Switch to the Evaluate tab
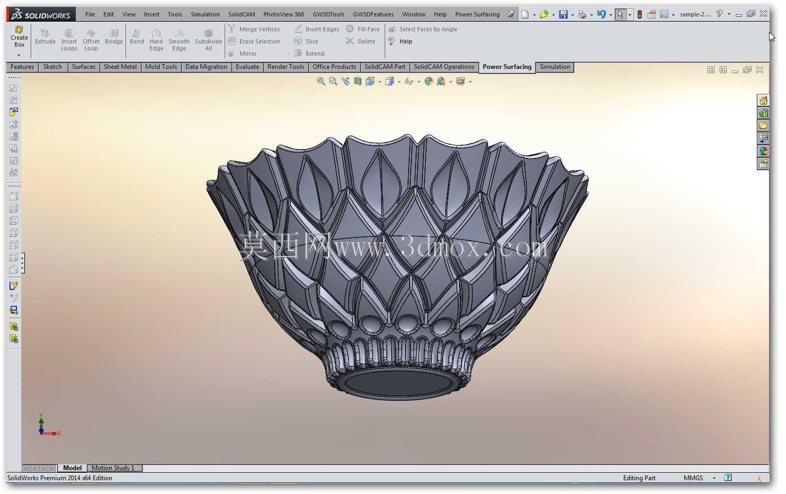Viewport: 786px width, 494px height. pyautogui.click(x=248, y=67)
